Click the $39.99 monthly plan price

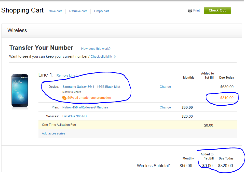coord(187,108)
